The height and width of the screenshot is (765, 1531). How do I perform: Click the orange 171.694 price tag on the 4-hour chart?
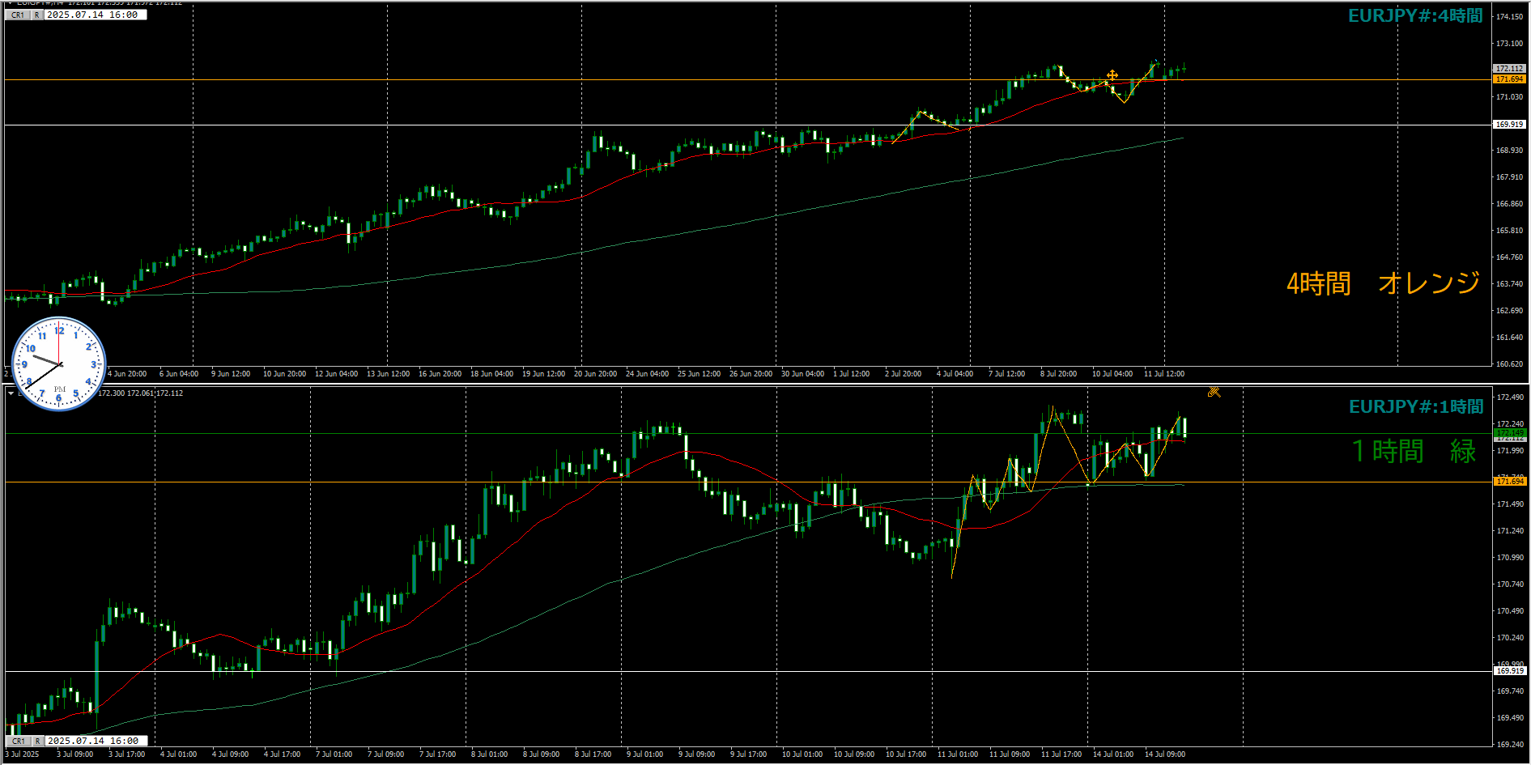pyautogui.click(x=1509, y=79)
